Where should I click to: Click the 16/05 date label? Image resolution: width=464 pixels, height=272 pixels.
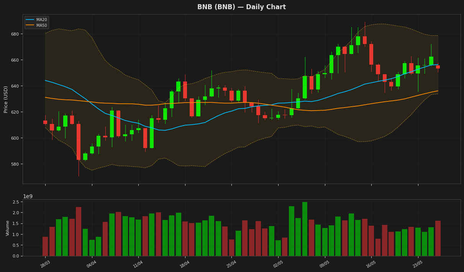371,264
